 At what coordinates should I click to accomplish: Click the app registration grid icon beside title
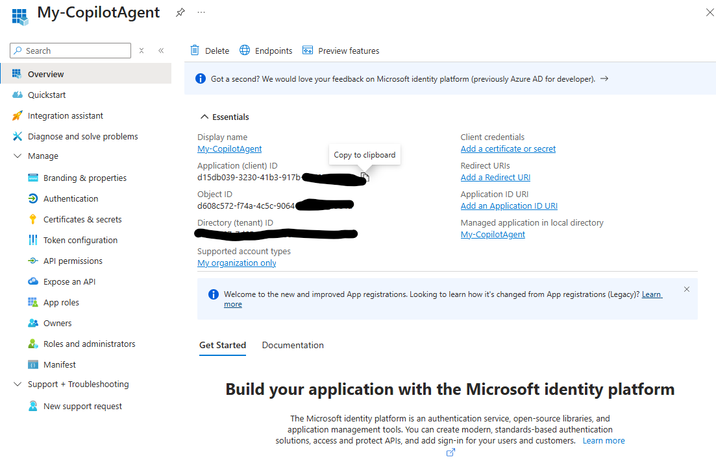click(x=19, y=16)
